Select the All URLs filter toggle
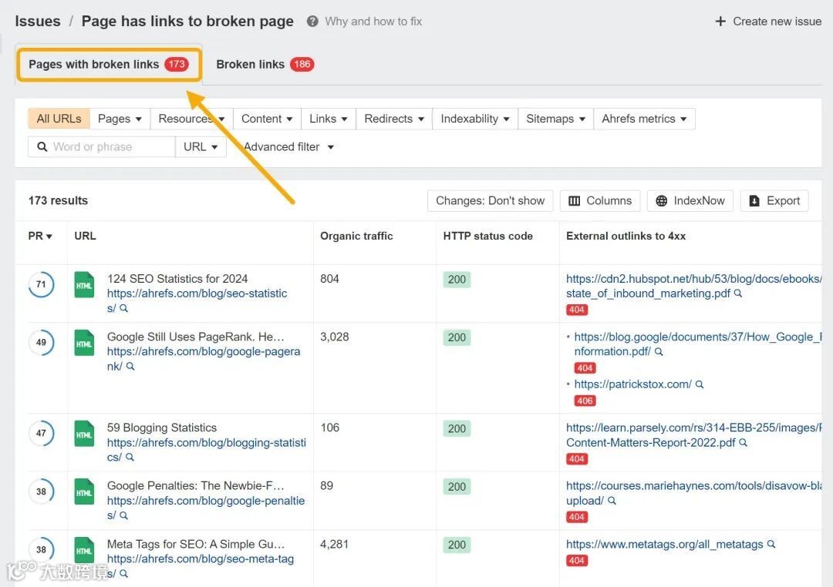 click(x=59, y=119)
